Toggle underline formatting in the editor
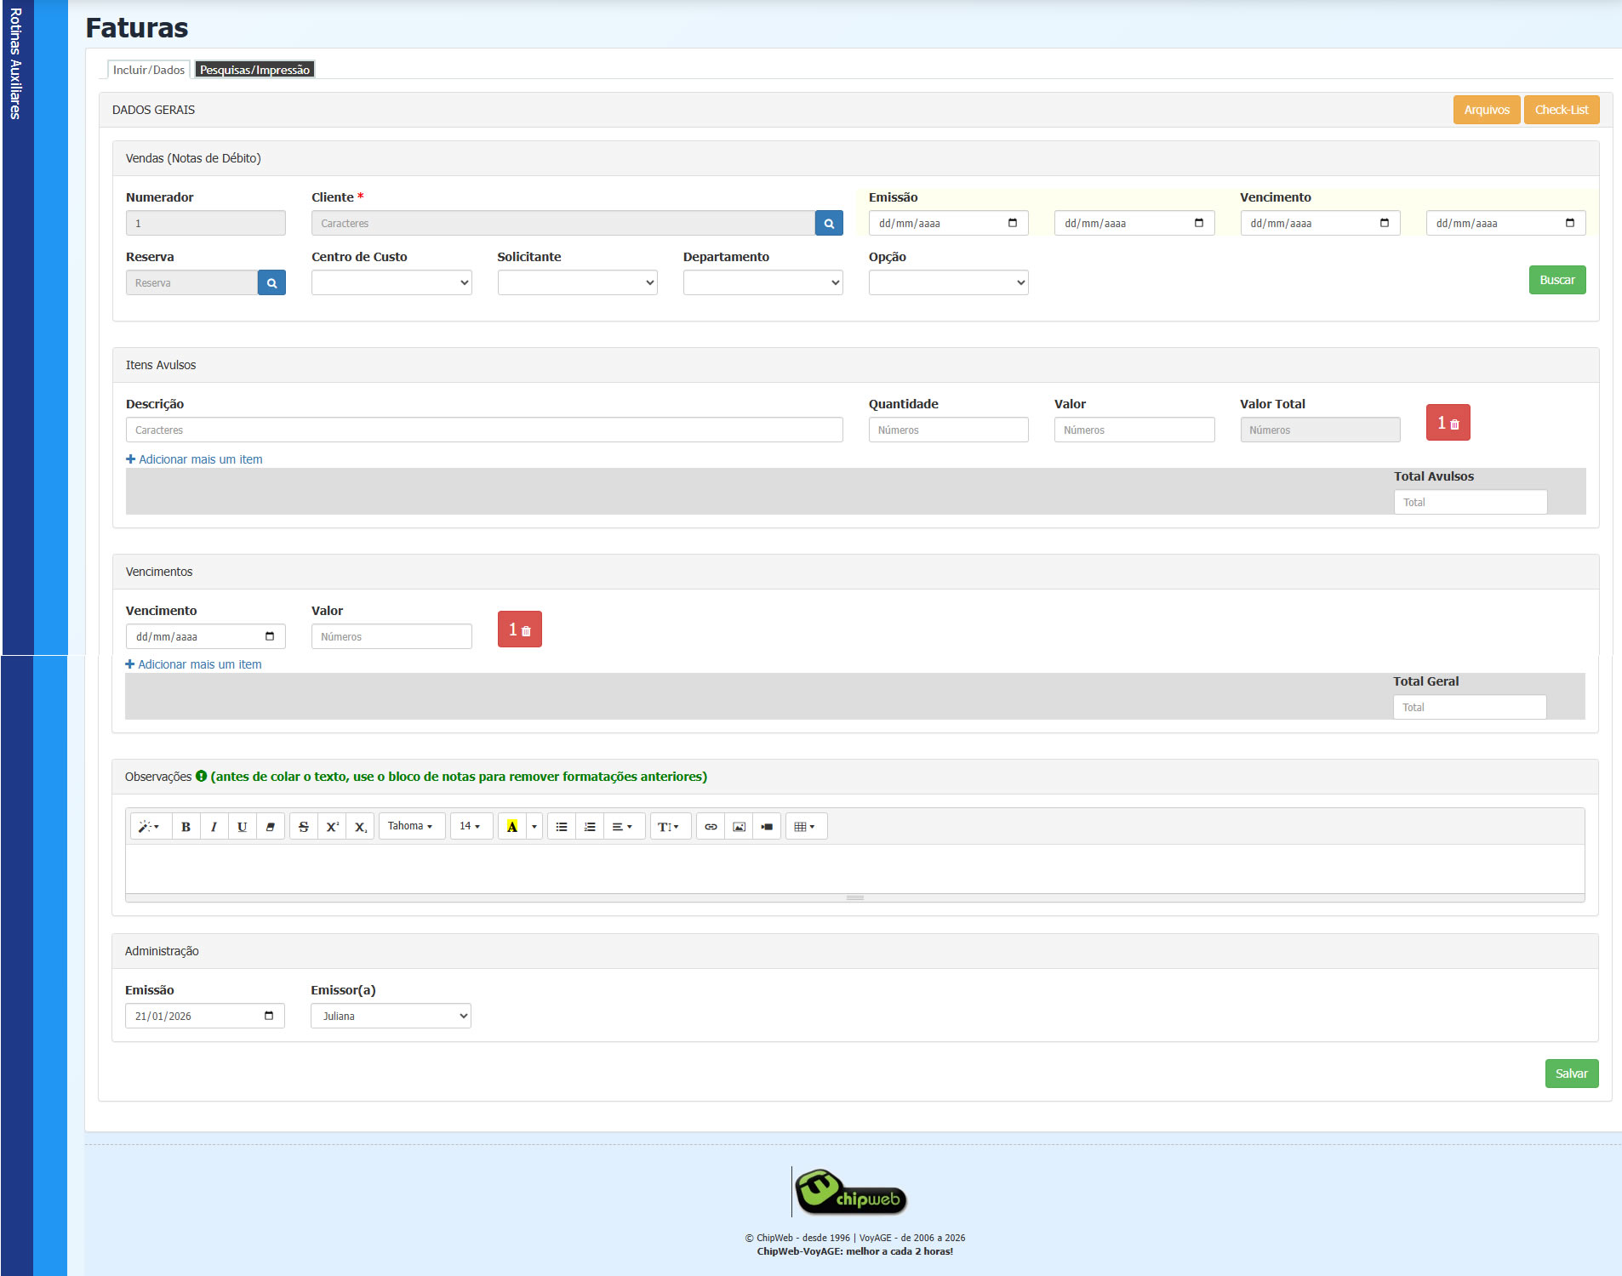1622x1276 pixels. pyautogui.click(x=242, y=827)
